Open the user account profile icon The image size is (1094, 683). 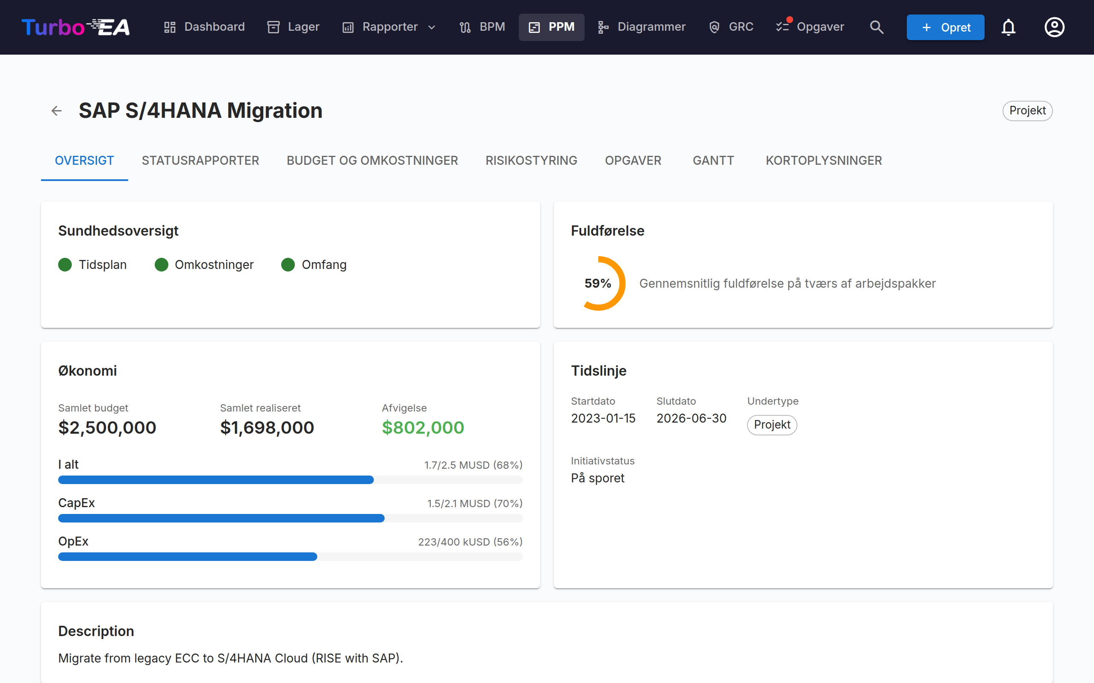click(x=1054, y=27)
